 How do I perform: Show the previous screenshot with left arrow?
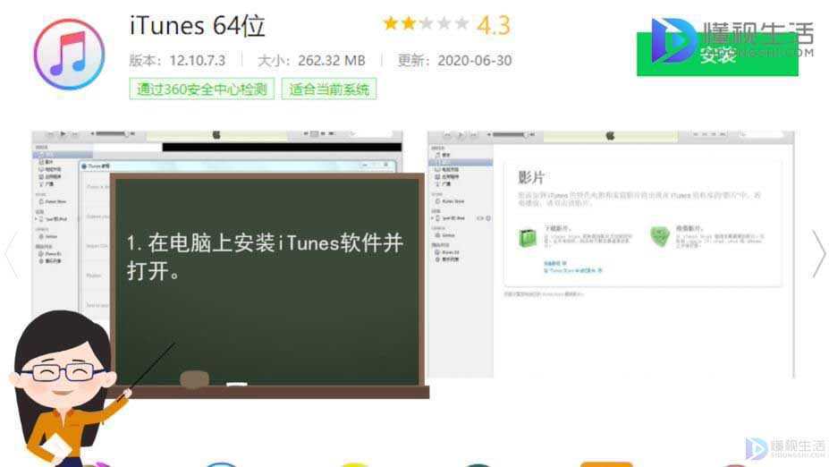pos(11,254)
